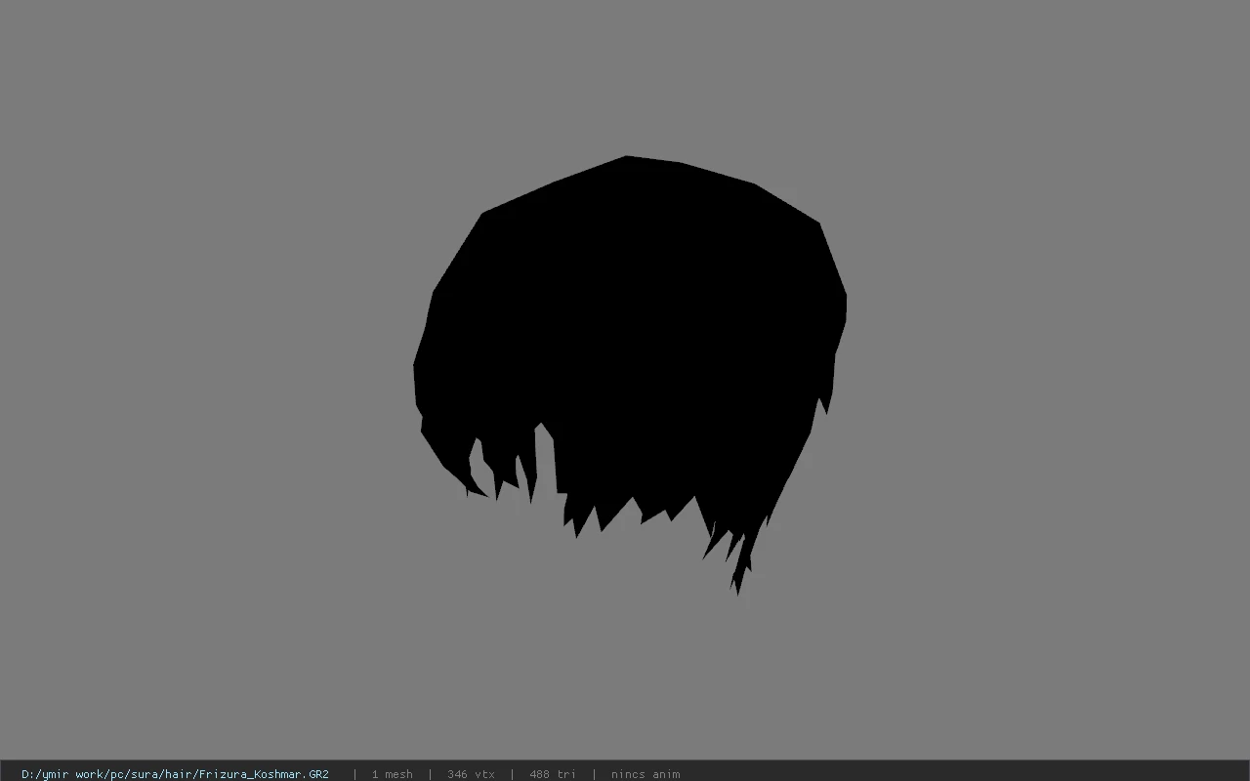The width and height of the screenshot is (1250, 781).
Task: Click the '1 mesh' status entry
Action: coord(392,774)
